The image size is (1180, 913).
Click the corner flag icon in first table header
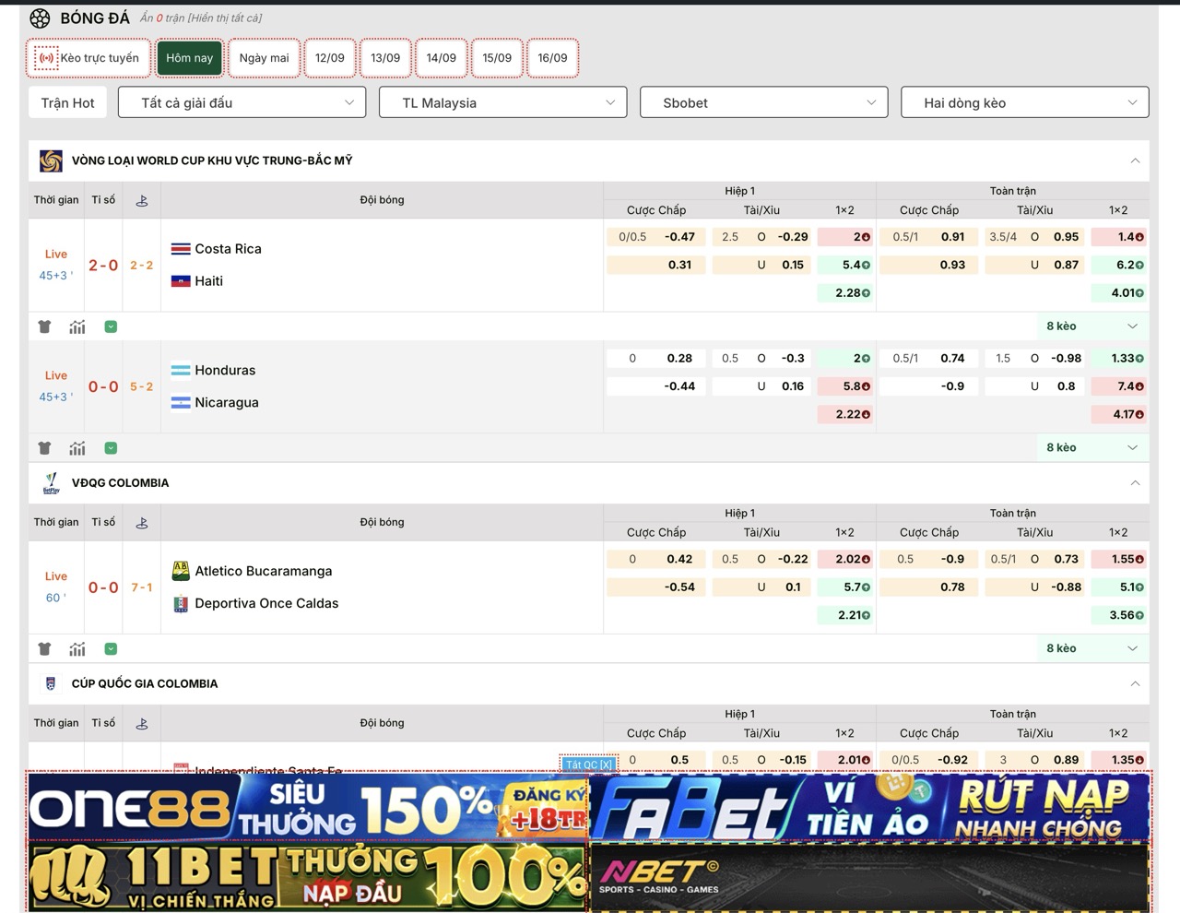point(141,200)
